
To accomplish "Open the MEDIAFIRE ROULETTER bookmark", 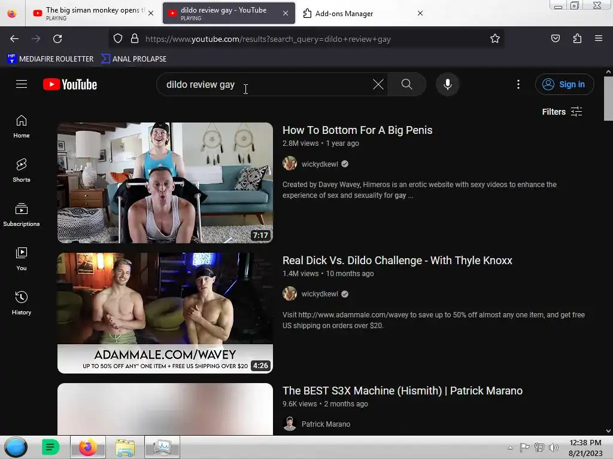I will (50, 59).
